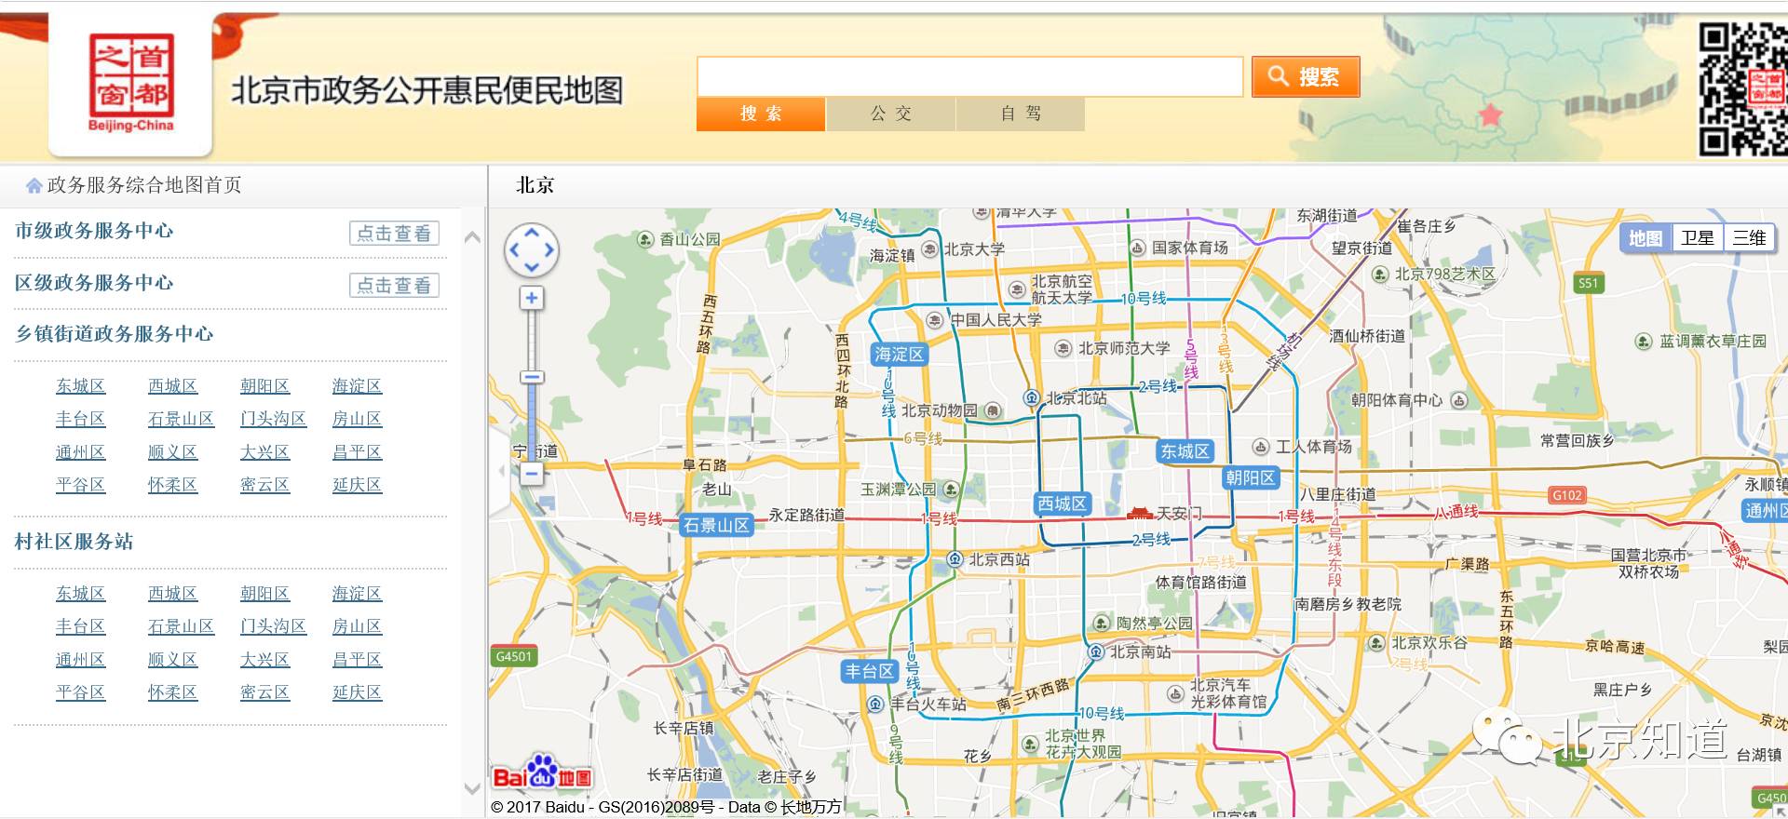Click the 北京师范大学 marker icon
Screen dimensions: 1788x819
tap(1063, 348)
